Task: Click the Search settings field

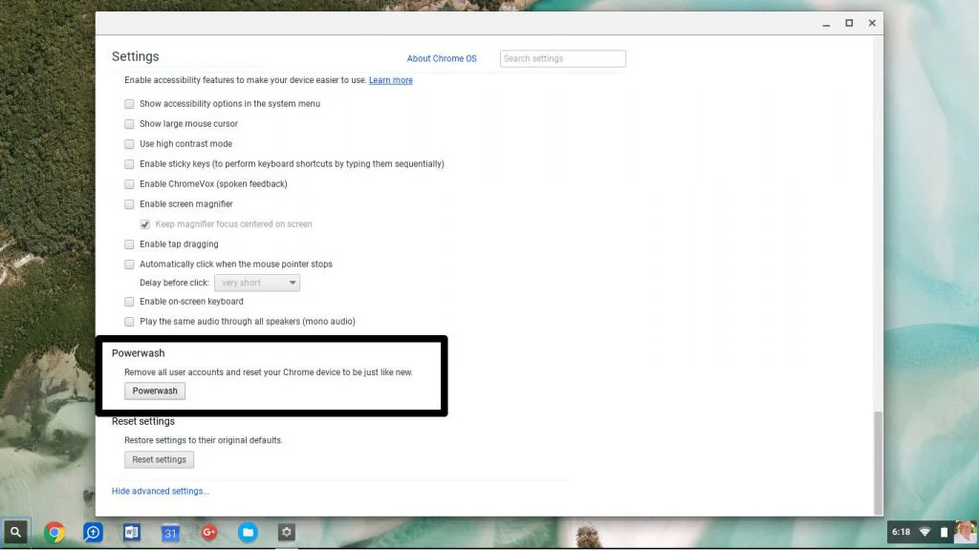Action: click(x=562, y=58)
